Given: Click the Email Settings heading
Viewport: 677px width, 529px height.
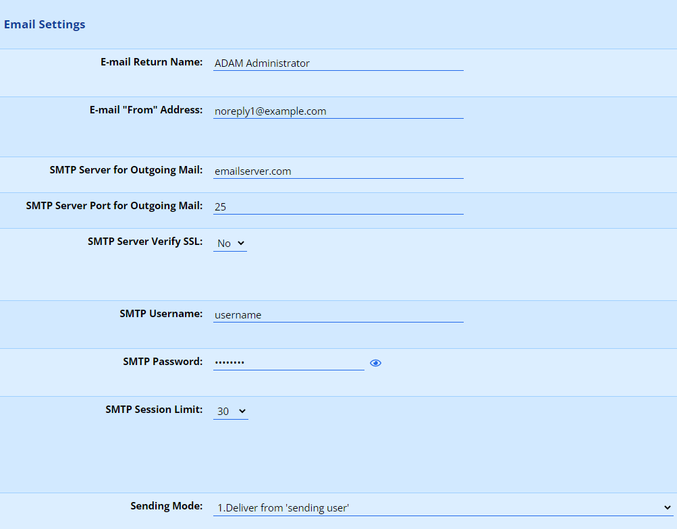Looking at the screenshot, I should pos(45,25).
